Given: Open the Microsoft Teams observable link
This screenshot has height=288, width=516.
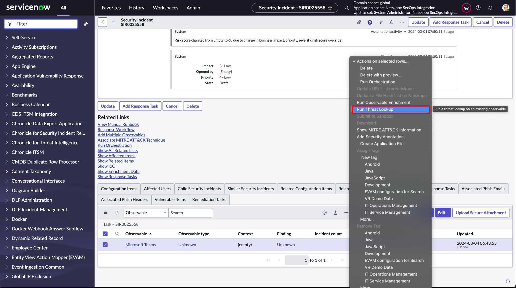Looking at the screenshot, I should click(141, 245).
